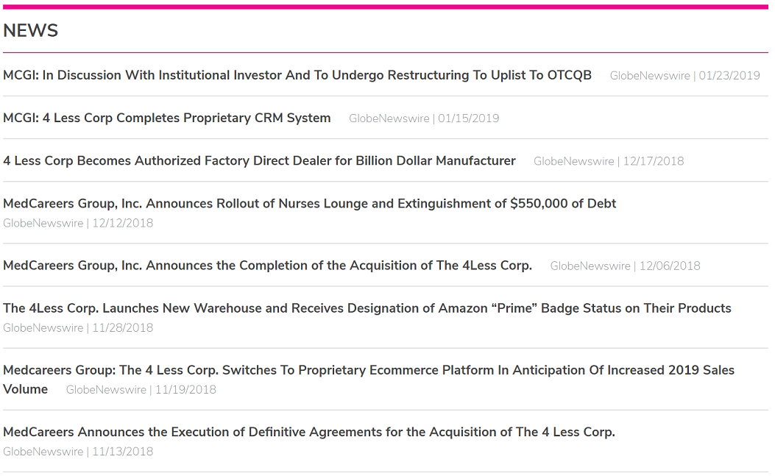Click the NEWS section heading
Viewport: 775px width, 476px height.
(31, 31)
